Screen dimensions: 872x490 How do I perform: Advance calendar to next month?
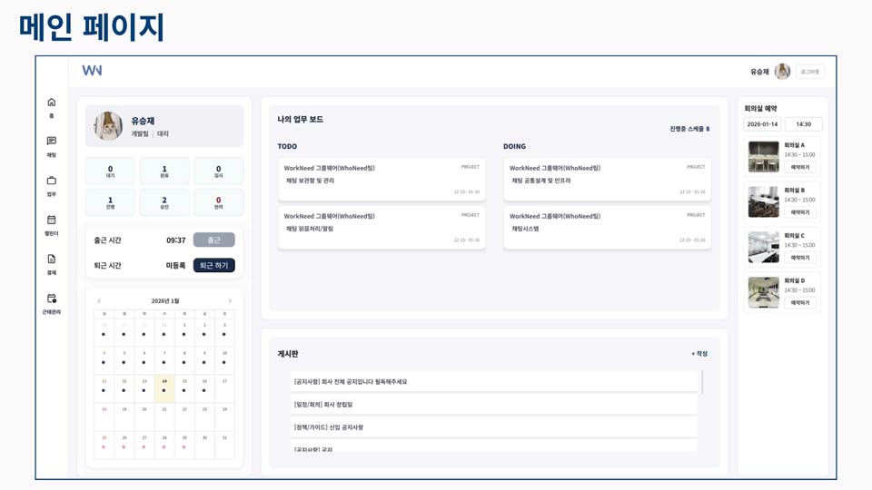230,301
